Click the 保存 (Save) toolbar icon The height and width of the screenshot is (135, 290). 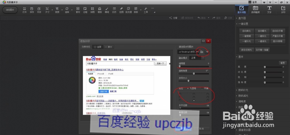[x=32, y=9]
